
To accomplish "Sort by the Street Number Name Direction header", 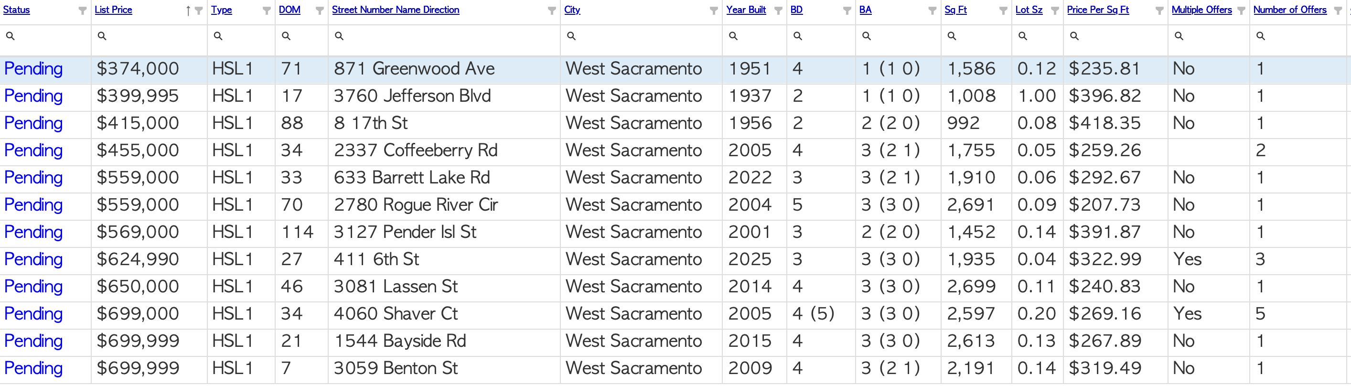I will pyautogui.click(x=396, y=10).
